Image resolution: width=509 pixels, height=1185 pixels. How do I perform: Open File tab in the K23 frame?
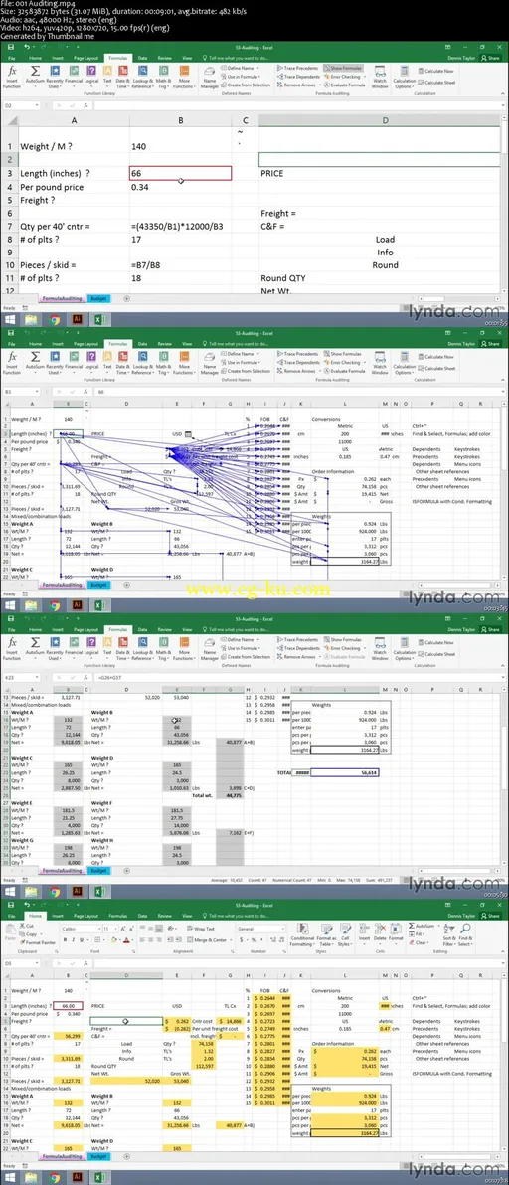pos(12,628)
